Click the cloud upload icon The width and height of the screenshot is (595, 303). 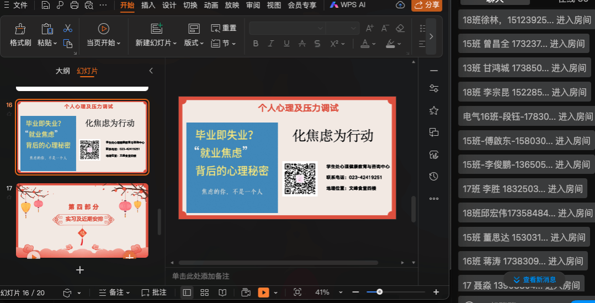point(400,6)
